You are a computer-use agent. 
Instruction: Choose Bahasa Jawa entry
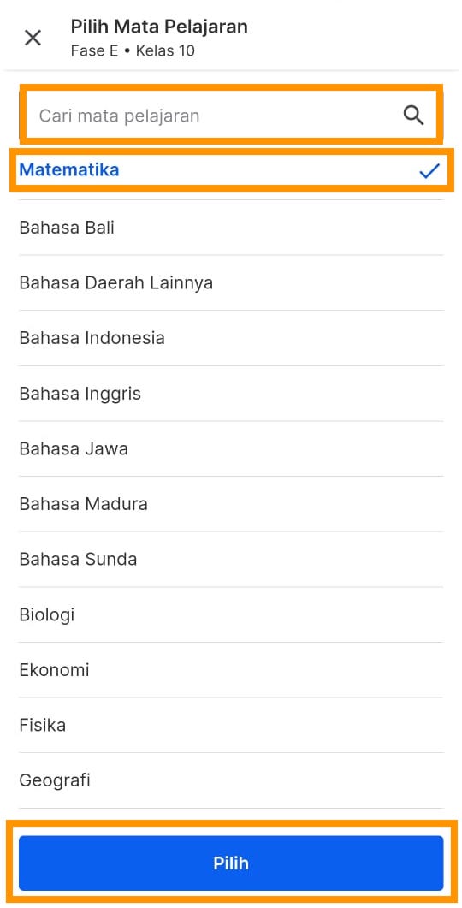pos(232,448)
